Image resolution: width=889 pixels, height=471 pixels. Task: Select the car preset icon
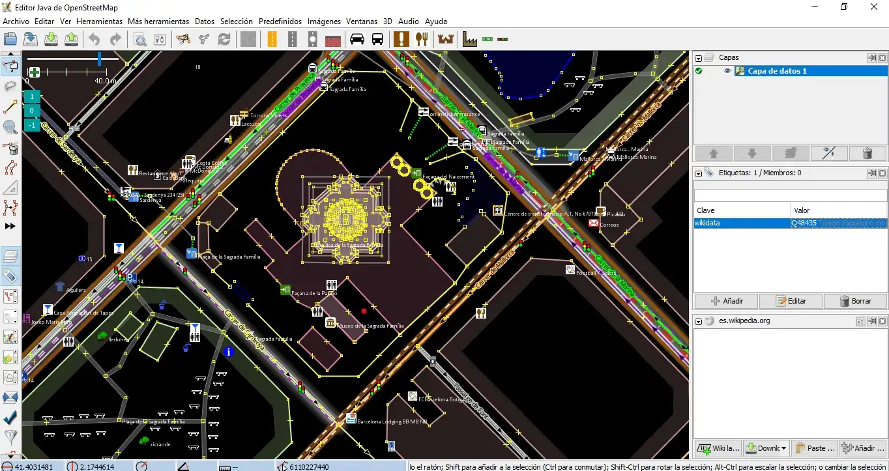click(357, 39)
